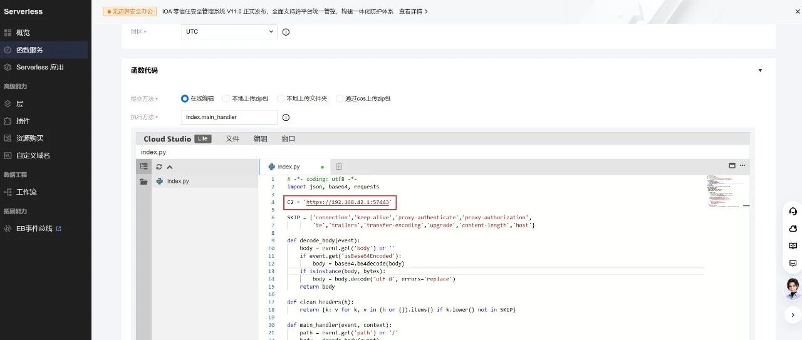Image resolution: width=802 pixels, height=340 pixels.
Task: Click line 9 def decode_body
Action: point(323,240)
